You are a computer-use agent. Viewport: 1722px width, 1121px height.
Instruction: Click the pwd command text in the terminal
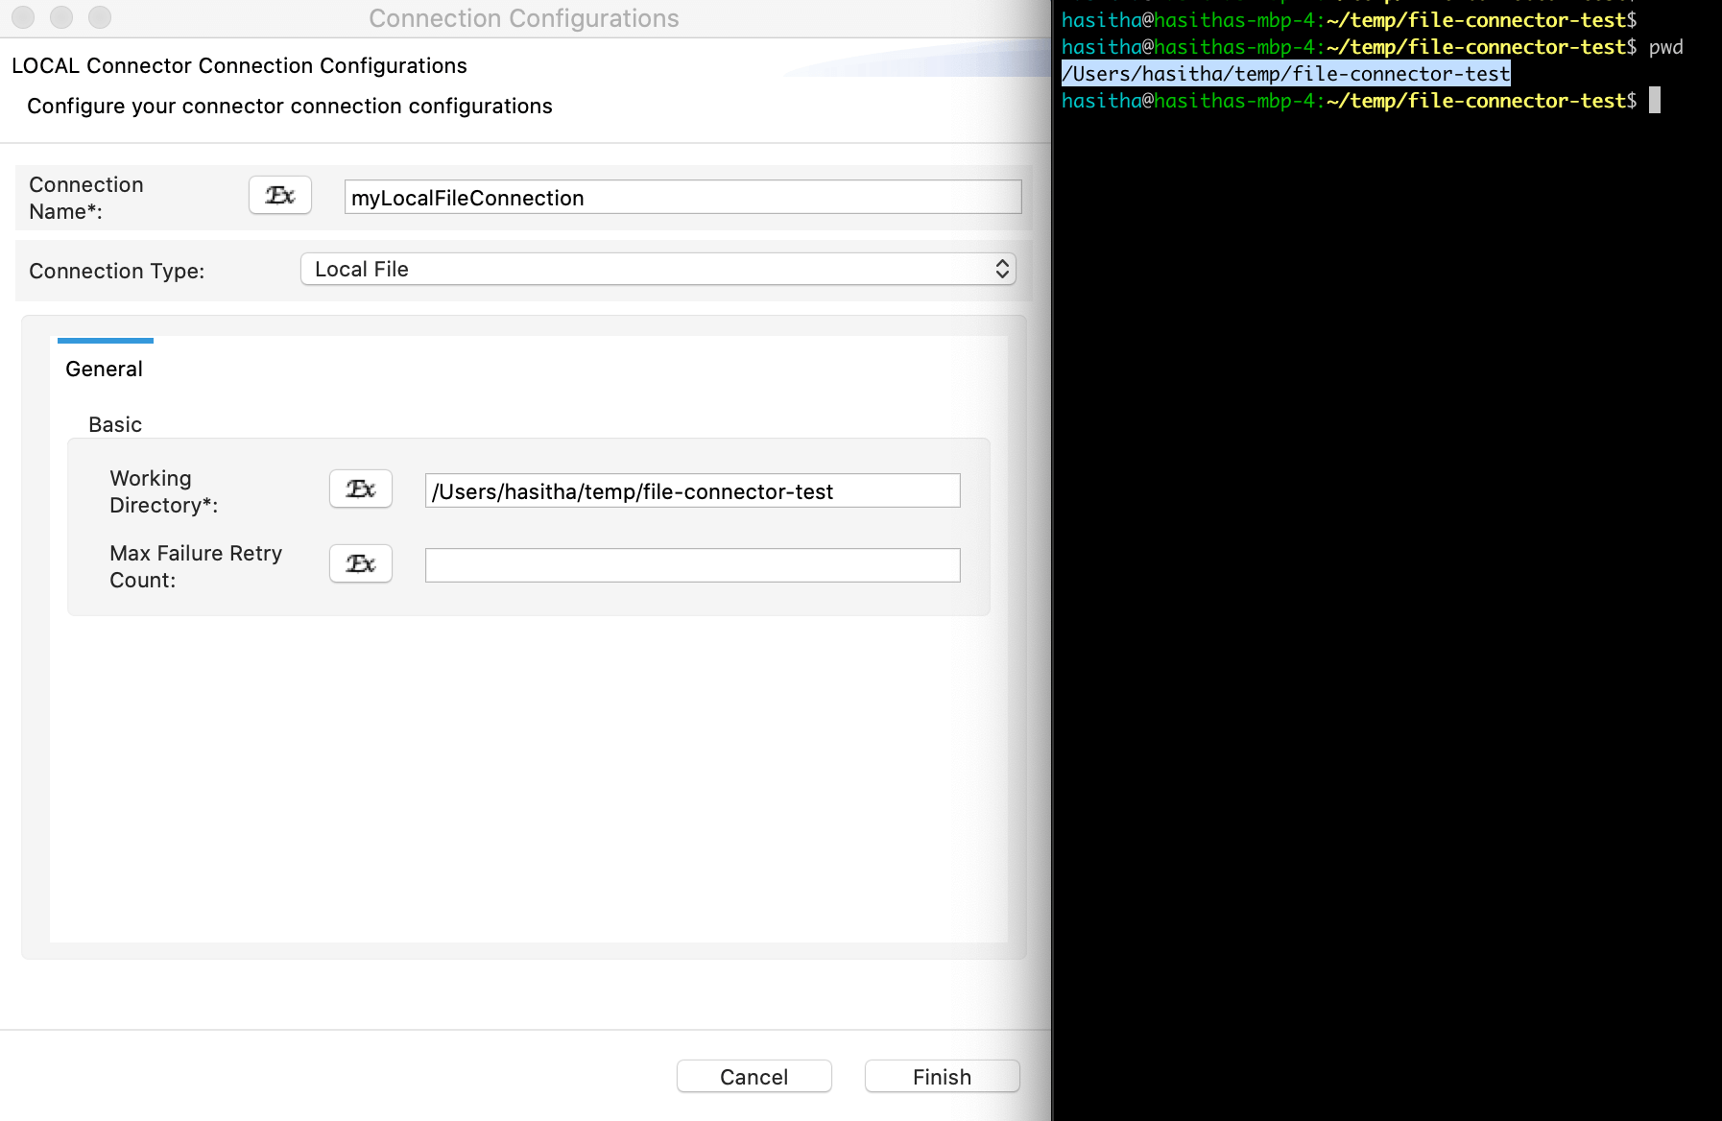[x=1666, y=47]
